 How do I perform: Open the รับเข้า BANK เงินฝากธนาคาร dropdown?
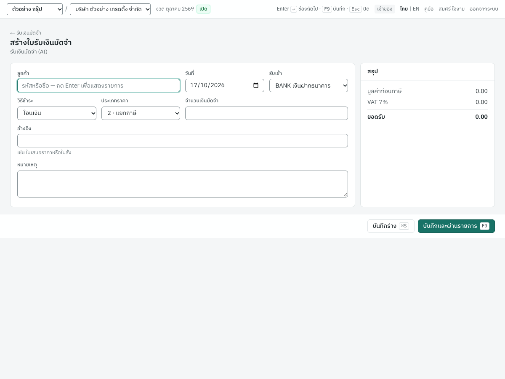[308, 85]
